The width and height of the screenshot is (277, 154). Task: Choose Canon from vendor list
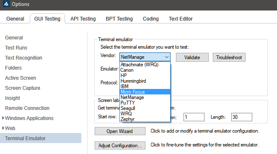click(145, 70)
